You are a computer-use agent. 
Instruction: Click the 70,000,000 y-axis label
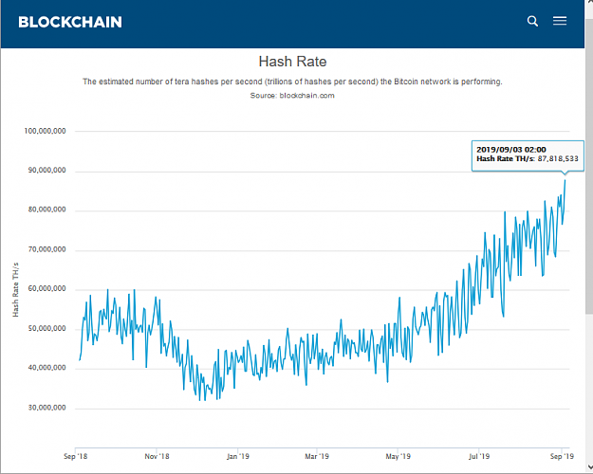click(46, 249)
